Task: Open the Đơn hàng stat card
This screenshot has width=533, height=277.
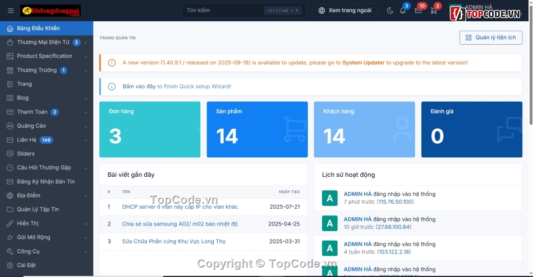Action: (150, 129)
